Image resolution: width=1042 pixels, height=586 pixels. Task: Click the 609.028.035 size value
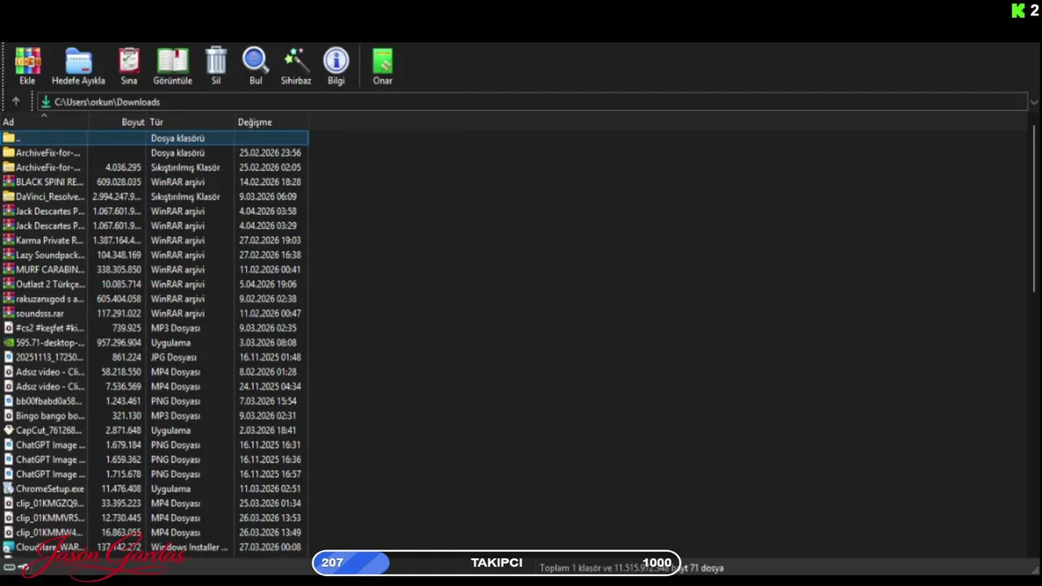[x=119, y=182]
